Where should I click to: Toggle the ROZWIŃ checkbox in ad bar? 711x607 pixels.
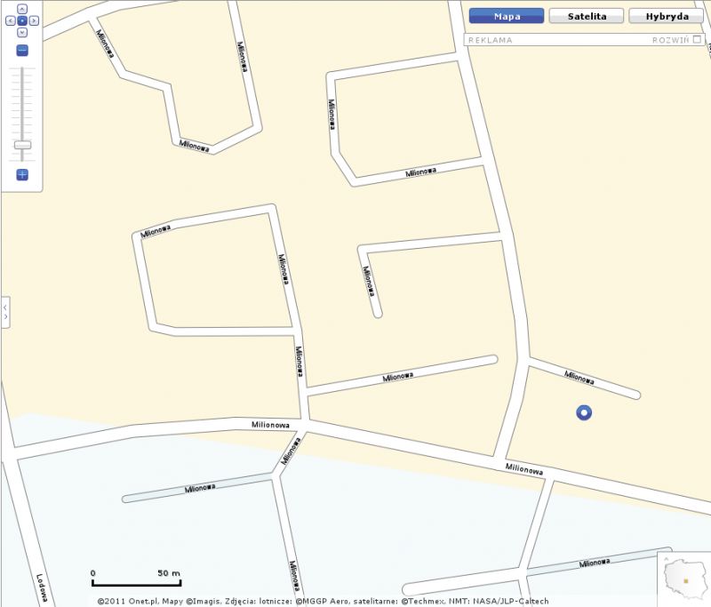(x=697, y=39)
